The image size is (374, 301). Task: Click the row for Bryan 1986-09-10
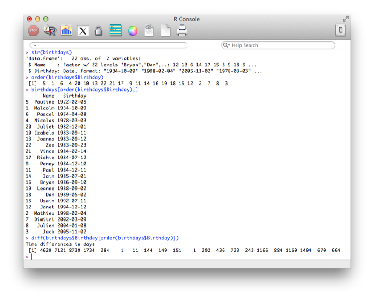(56, 182)
